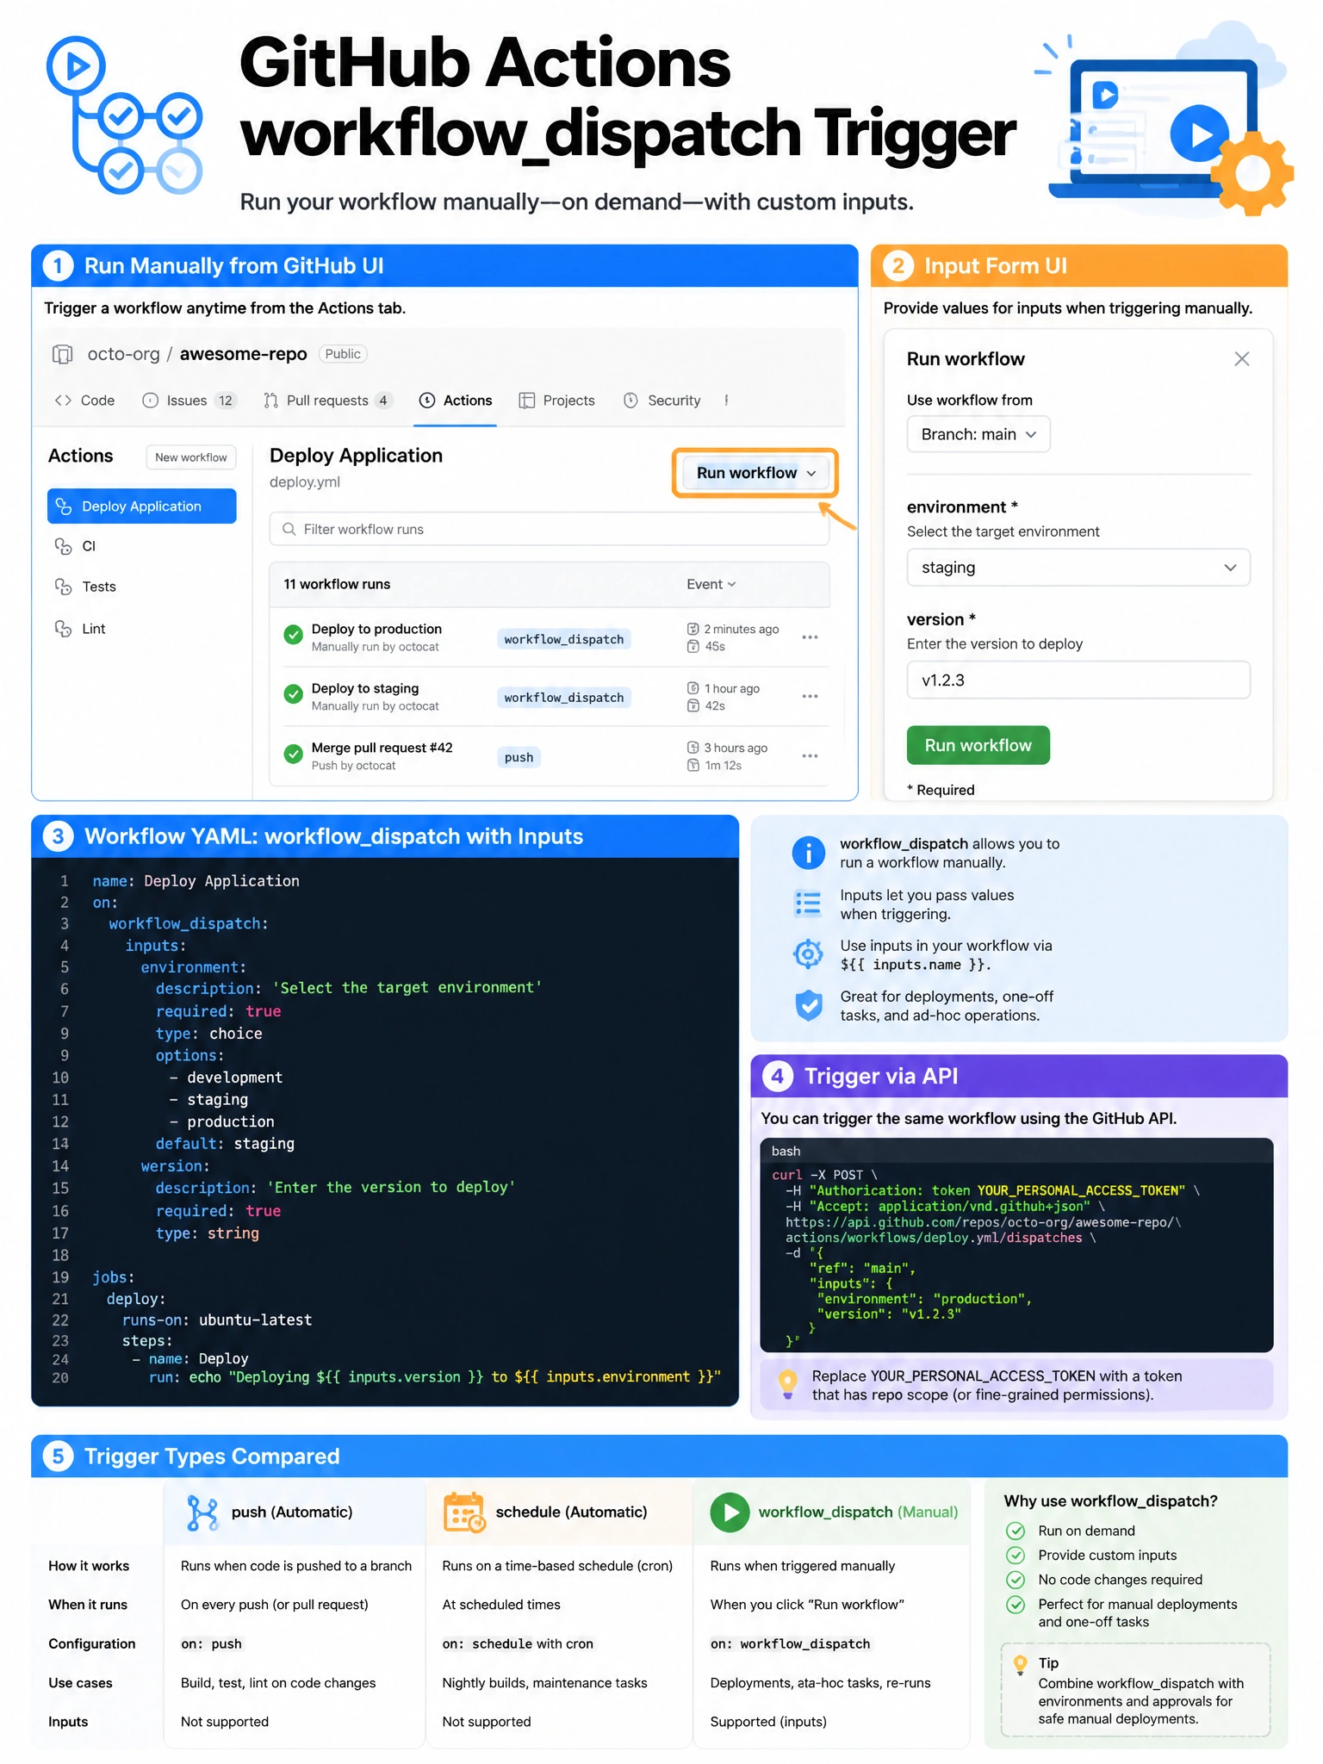
Task: Click gear icon beside Use inputs in your workflow
Action: pos(808,953)
